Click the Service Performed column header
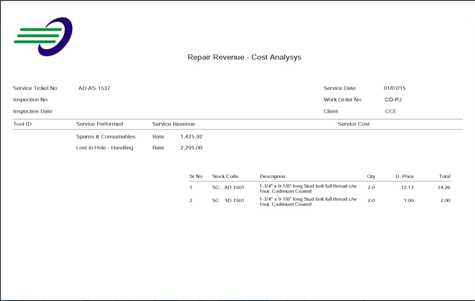This screenshot has height=301, width=475. coord(99,124)
